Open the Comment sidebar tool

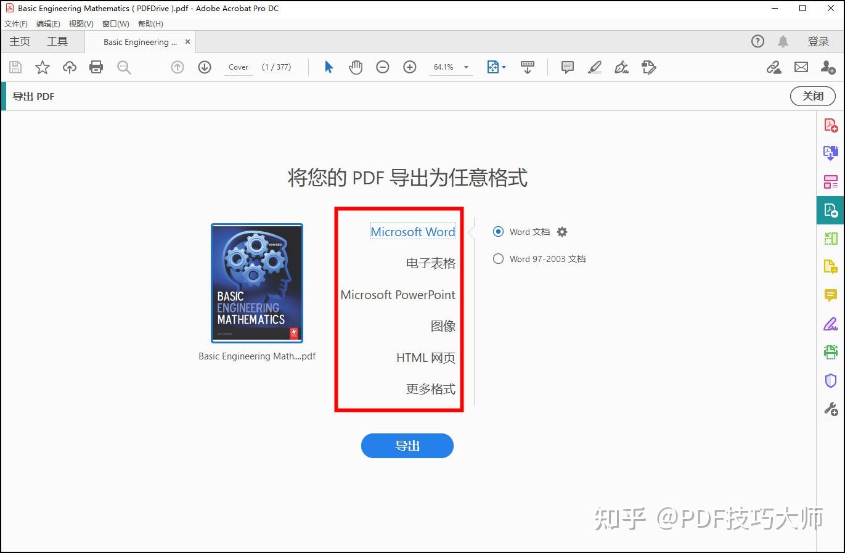click(x=831, y=295)
